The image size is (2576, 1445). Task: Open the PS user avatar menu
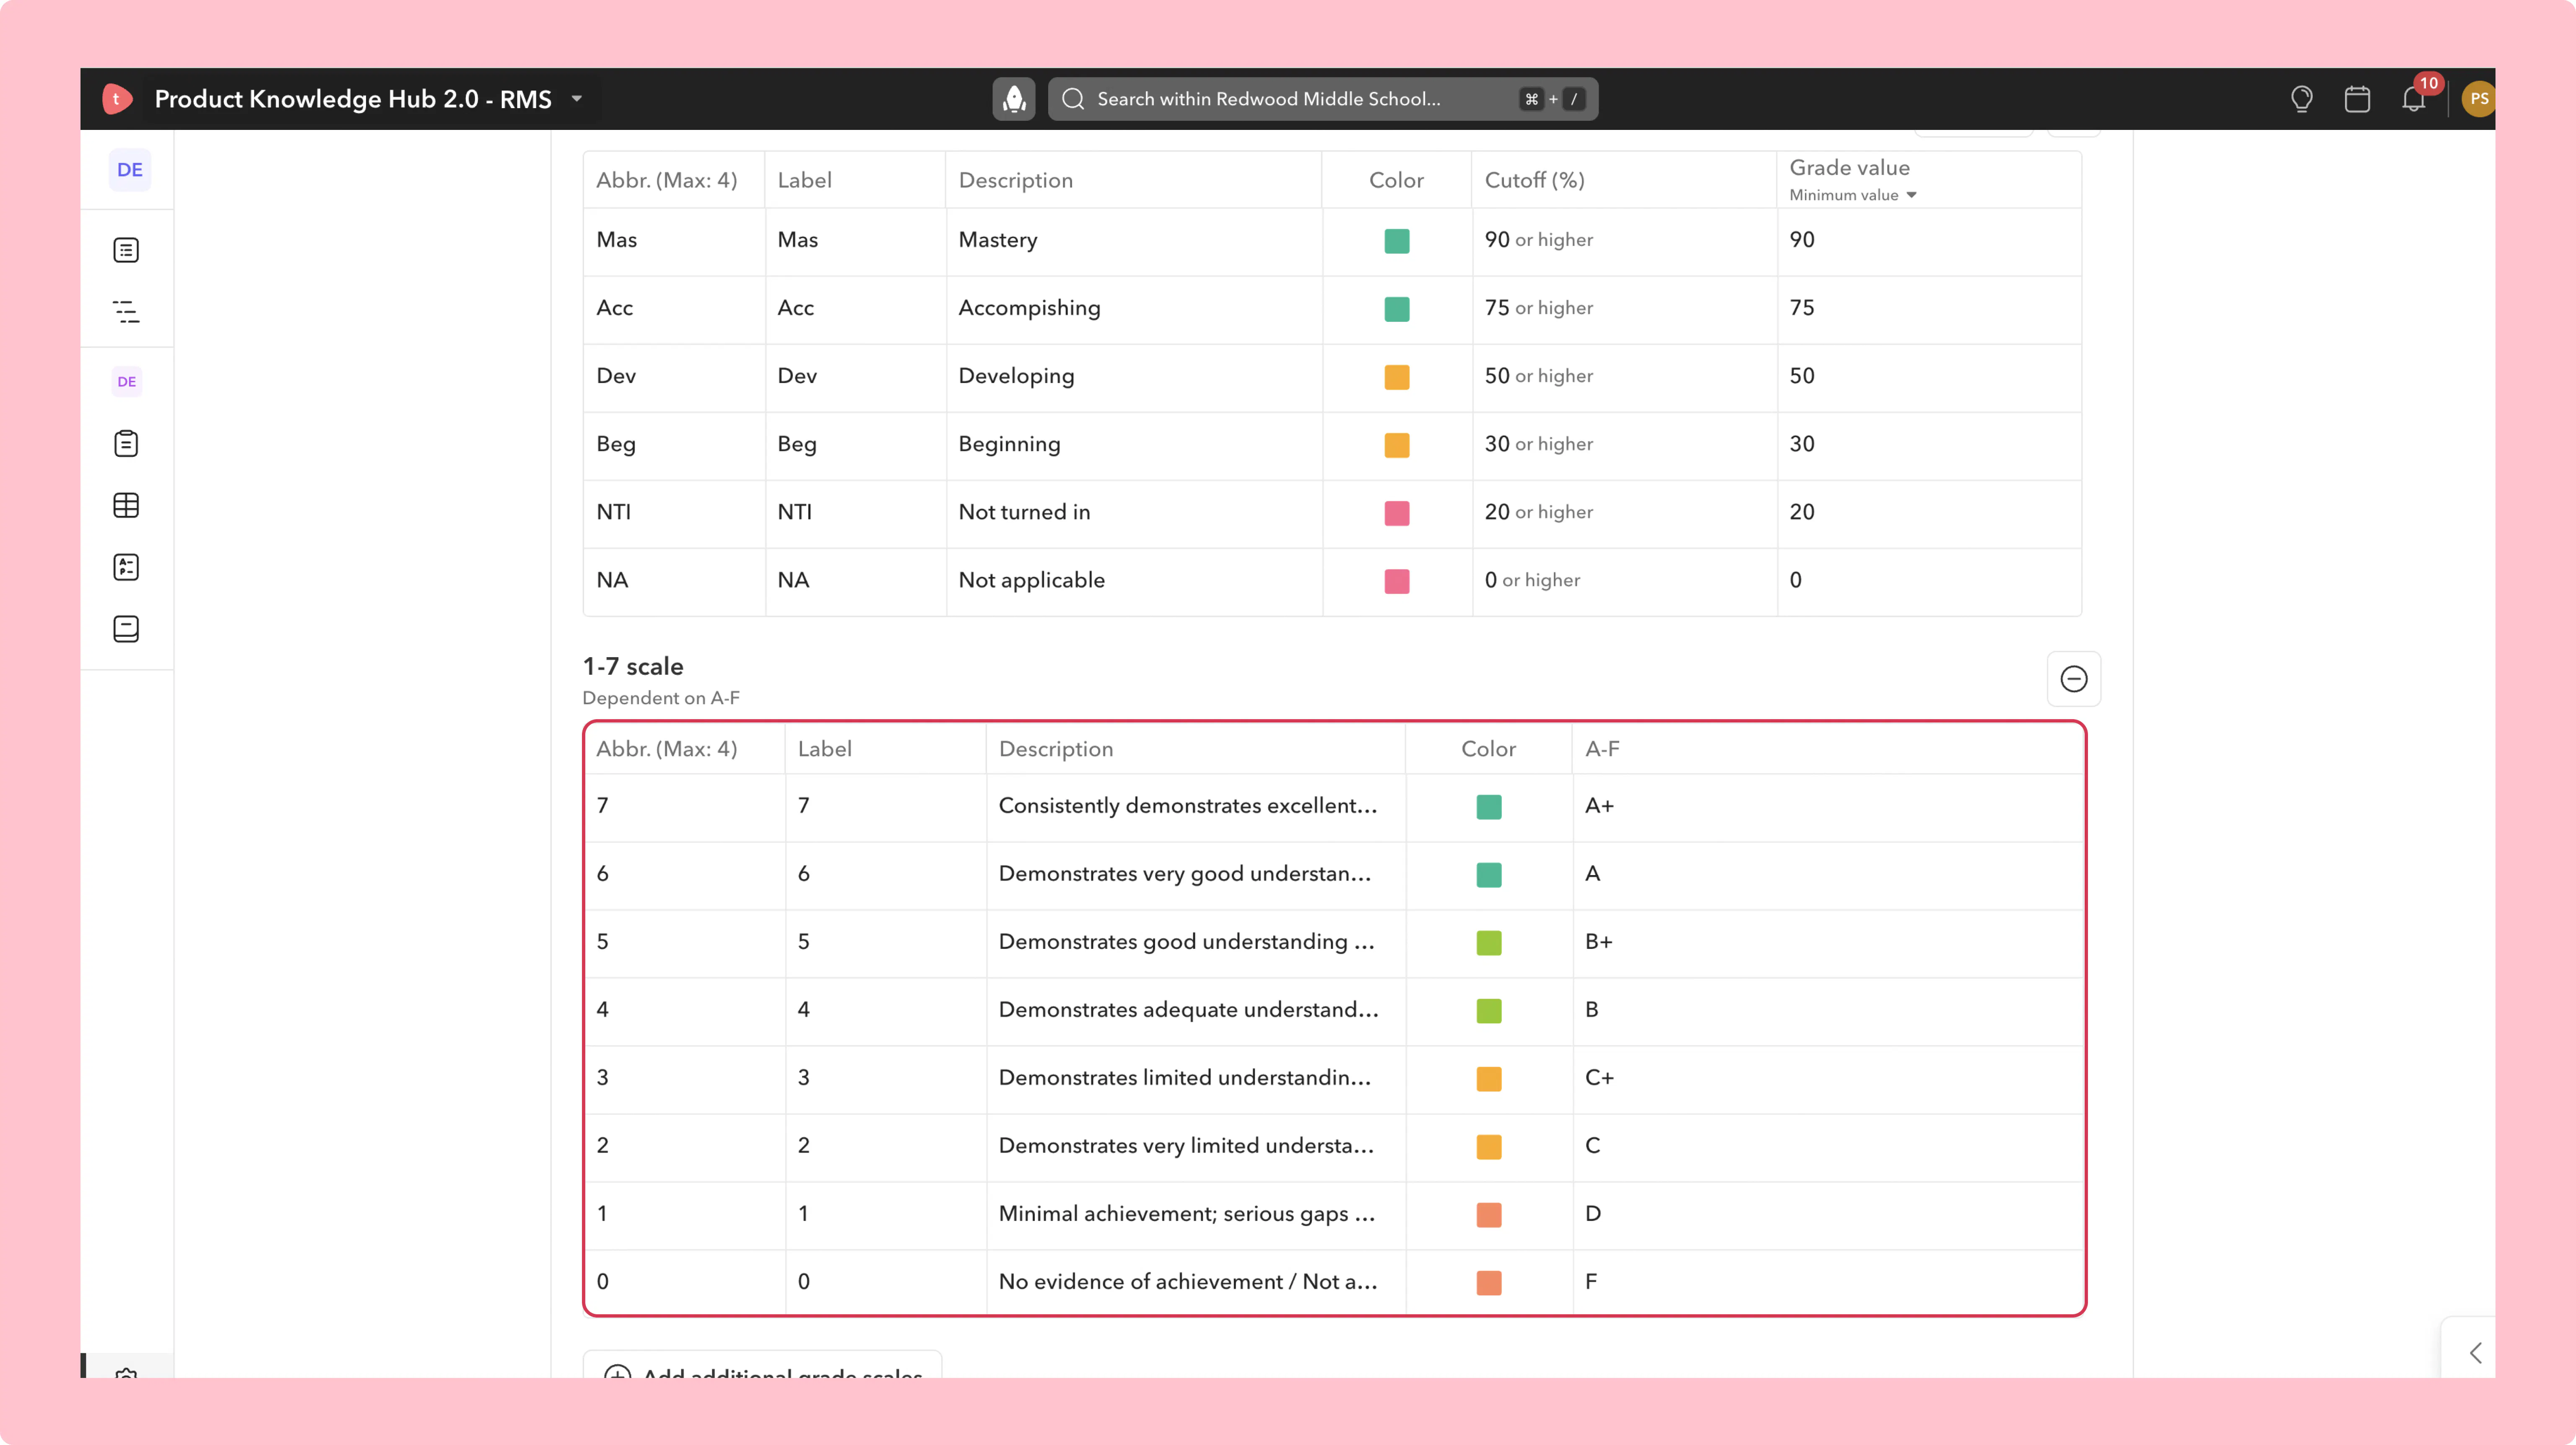[x=2478, y=99]
